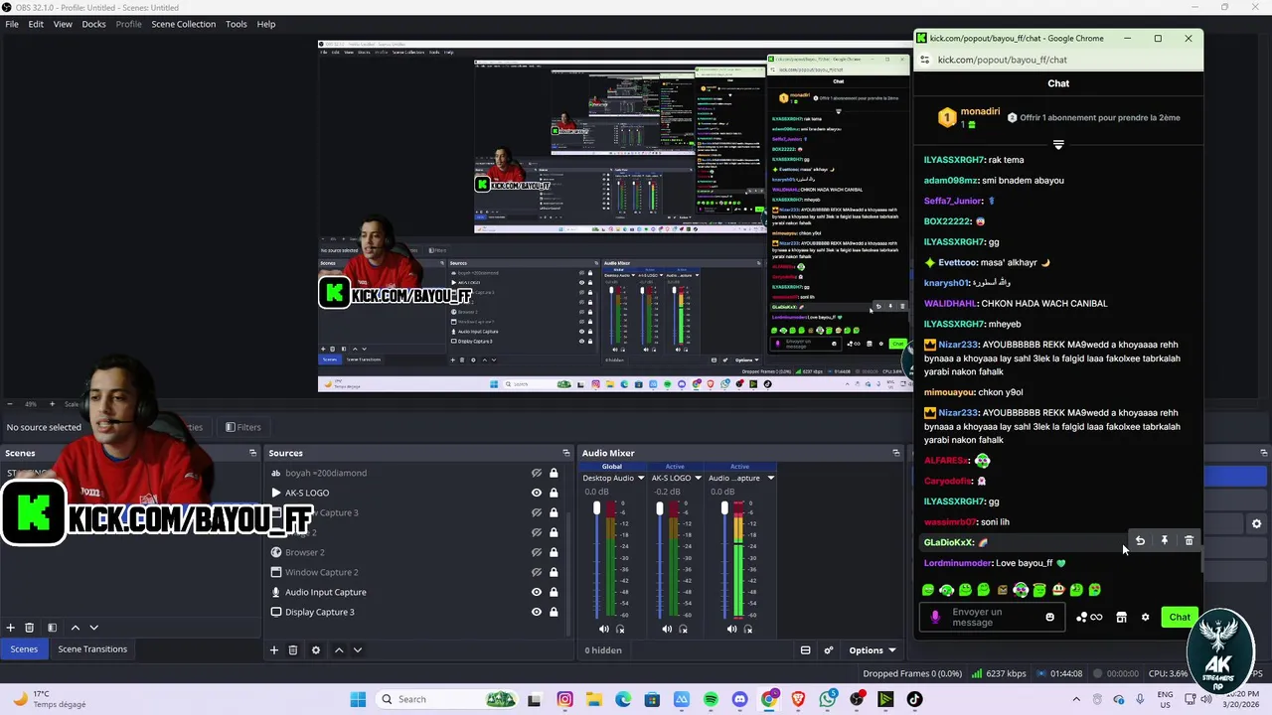This screenshot has height=715, width=1272.
Task: Show the boyah =200diamond source
Action: click(537, 473)
